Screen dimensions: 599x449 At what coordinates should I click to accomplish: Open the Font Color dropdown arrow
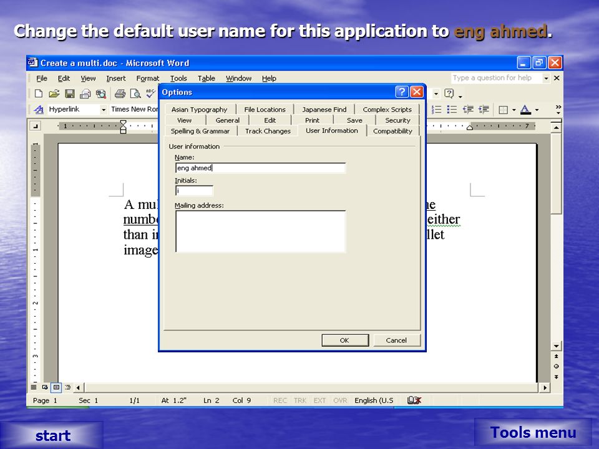(537, 110)
